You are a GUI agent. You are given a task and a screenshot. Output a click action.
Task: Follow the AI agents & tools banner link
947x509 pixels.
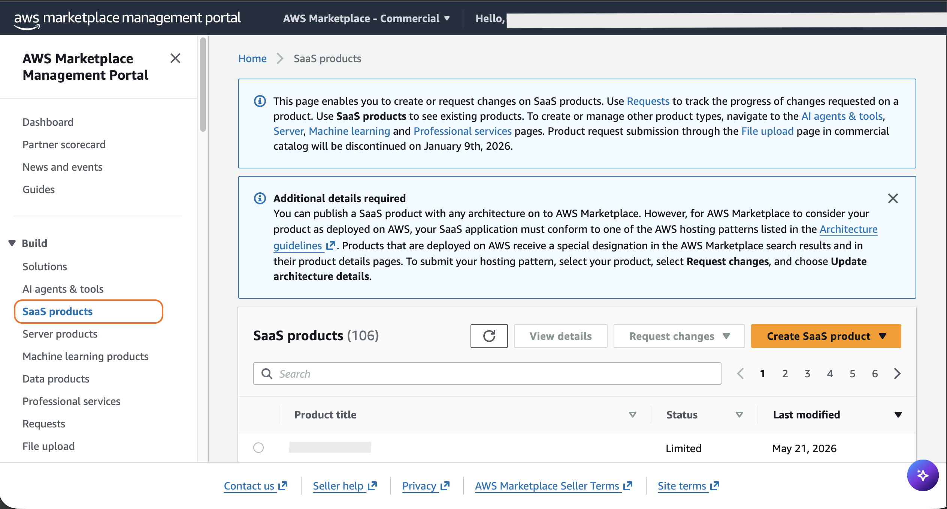coord(842,116)
